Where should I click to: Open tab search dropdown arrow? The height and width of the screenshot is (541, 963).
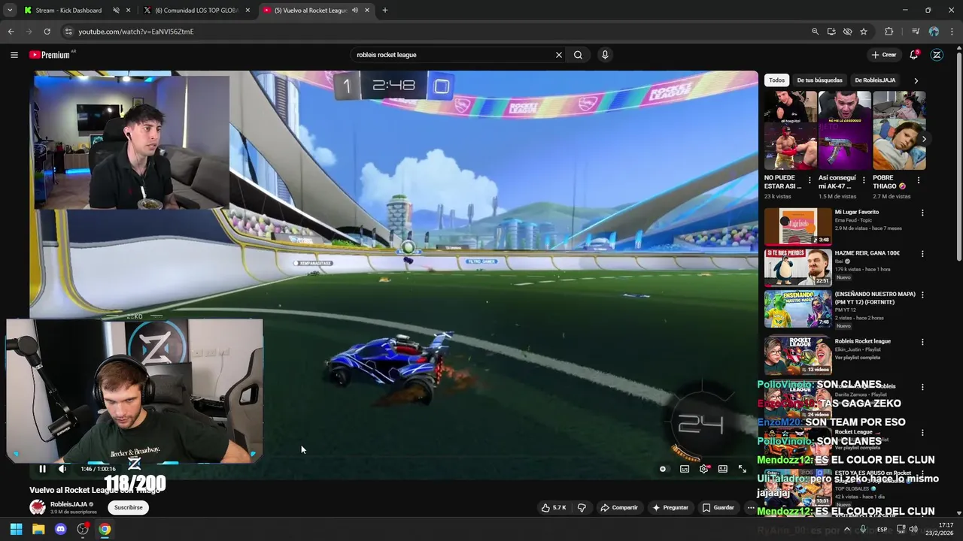(10, 10)
